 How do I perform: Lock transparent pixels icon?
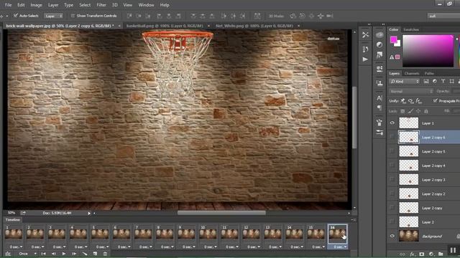pyautogui.click(x=402, y=111)
